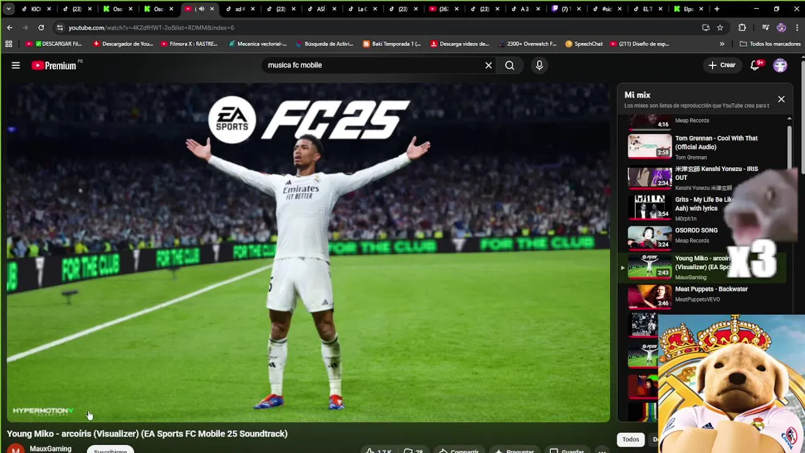Open Baki Temporada 1 bookmark
Viewport: 805px width, 453px height.
[392, 44]
